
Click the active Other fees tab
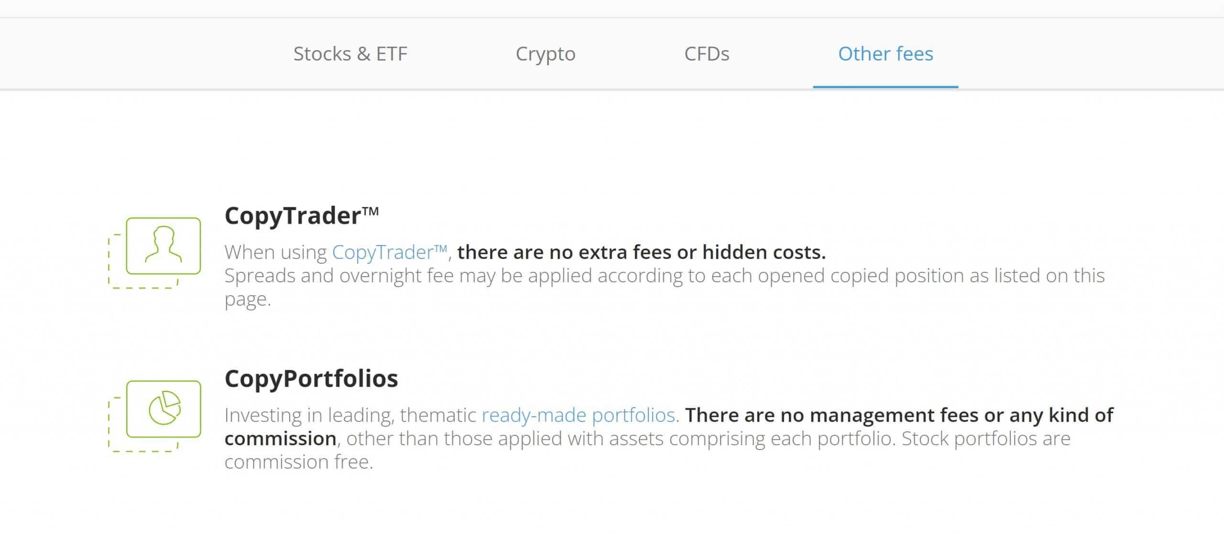pos(885,54)
